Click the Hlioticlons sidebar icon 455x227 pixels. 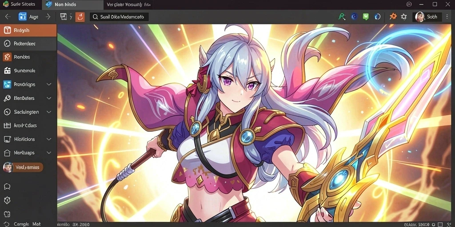point(7,139)
